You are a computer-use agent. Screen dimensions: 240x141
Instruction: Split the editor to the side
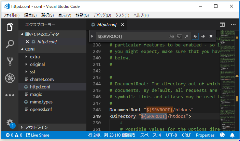[222, 25]
